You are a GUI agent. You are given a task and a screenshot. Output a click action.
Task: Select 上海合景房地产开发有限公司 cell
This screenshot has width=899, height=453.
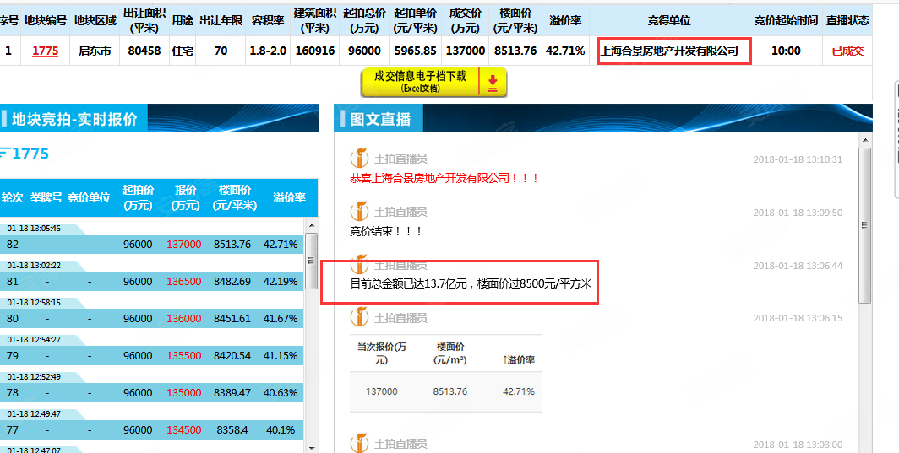[669, 51]
